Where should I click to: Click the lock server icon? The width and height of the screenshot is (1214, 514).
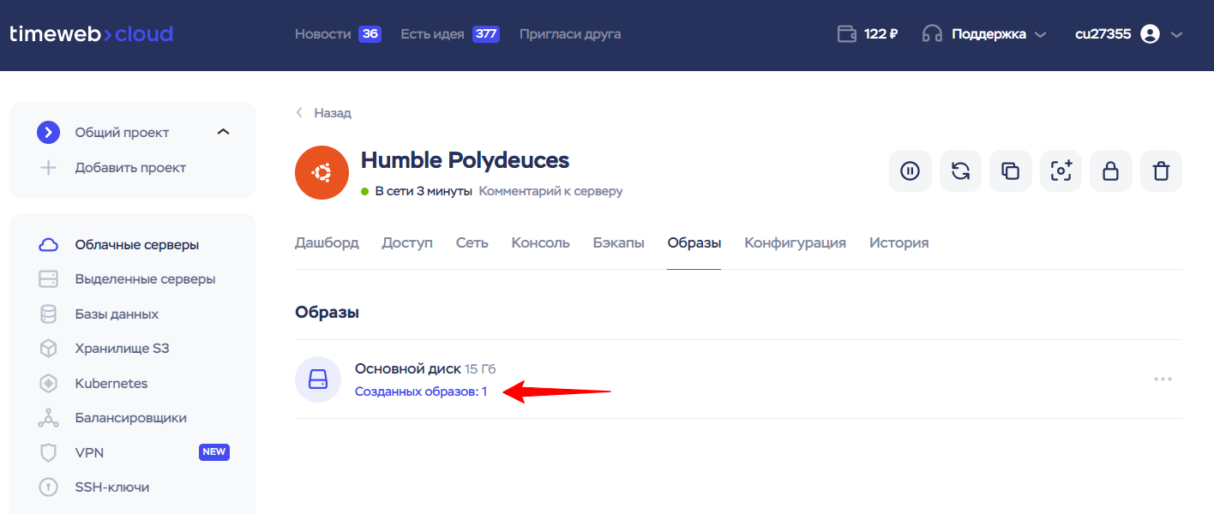[1110, 171]
